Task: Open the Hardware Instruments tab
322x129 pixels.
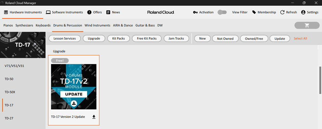Action: click(x=23, y=12)
